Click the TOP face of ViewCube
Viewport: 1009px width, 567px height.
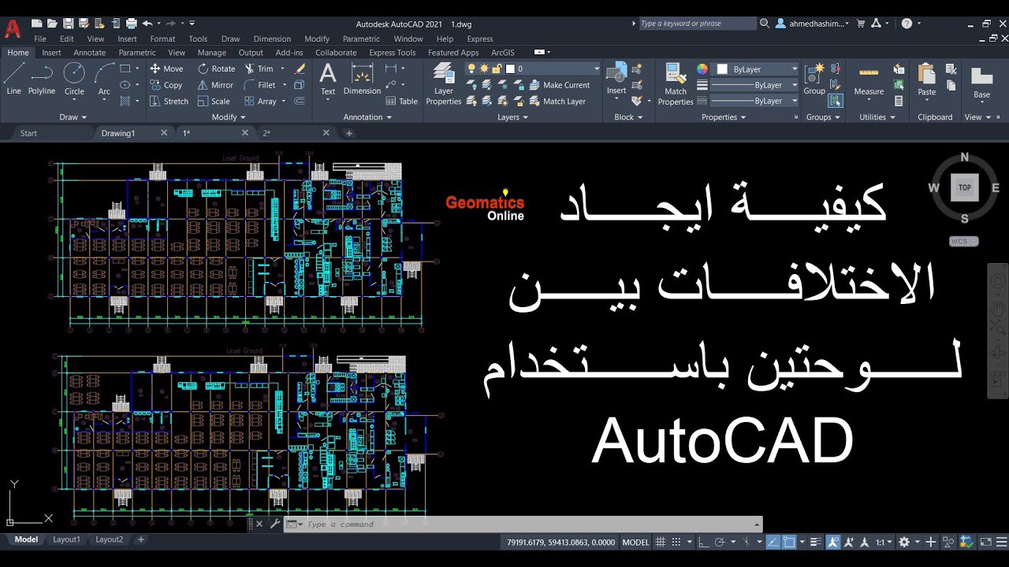pos(964,187)
